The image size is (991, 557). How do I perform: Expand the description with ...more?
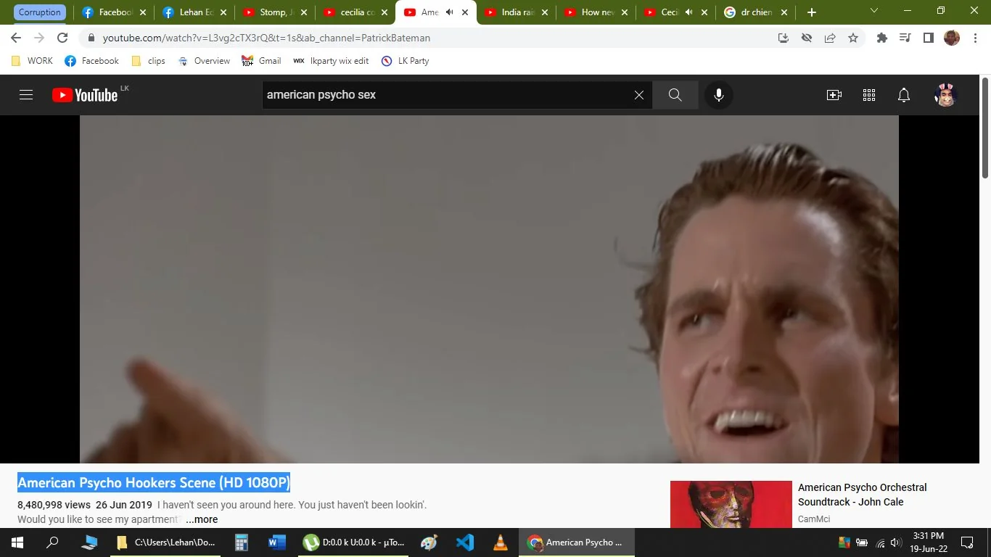point(202,519)
